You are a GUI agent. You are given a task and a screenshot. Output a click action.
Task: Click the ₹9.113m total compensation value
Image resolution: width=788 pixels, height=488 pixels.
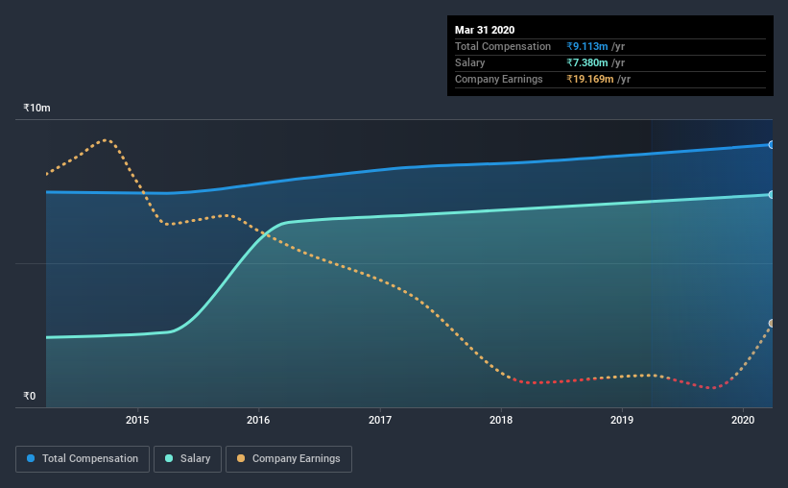(x=587, y=46)
